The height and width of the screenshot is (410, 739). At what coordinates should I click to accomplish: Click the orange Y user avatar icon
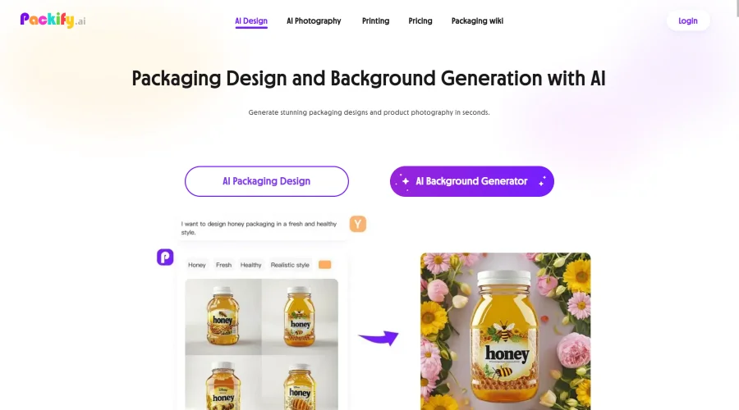click(x=358, y=224)
